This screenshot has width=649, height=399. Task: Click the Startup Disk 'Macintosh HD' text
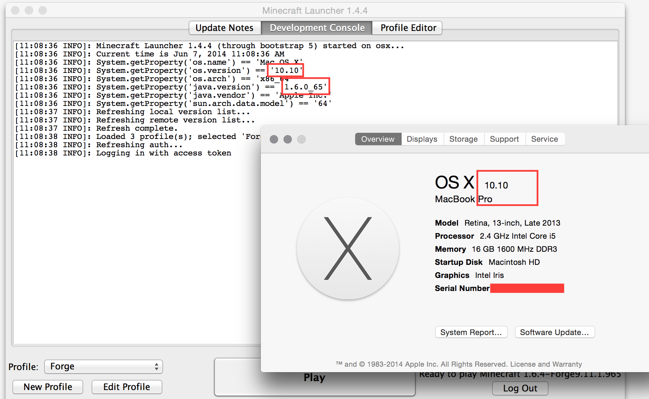pyautogui.click(x=487, y=262)
